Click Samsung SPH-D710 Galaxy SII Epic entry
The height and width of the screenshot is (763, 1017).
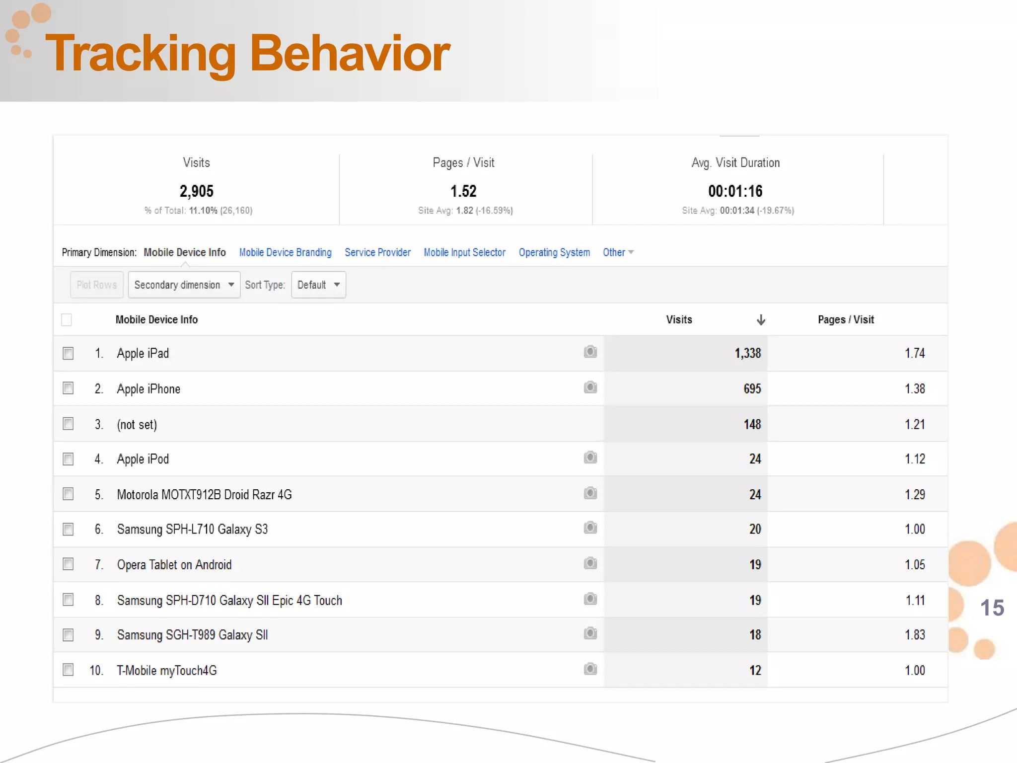[229, 600]
